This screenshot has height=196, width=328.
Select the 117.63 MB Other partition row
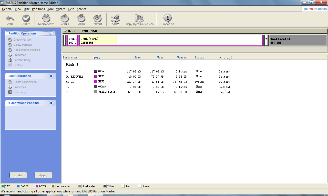pos(148,71)
